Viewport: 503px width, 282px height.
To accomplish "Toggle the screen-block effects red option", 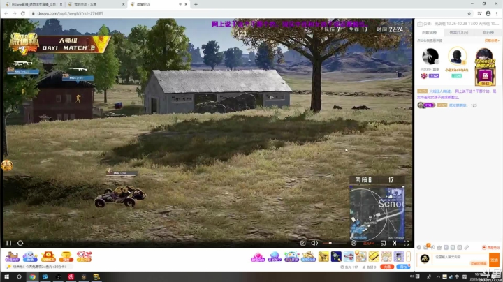I will (x=491, y=247).
